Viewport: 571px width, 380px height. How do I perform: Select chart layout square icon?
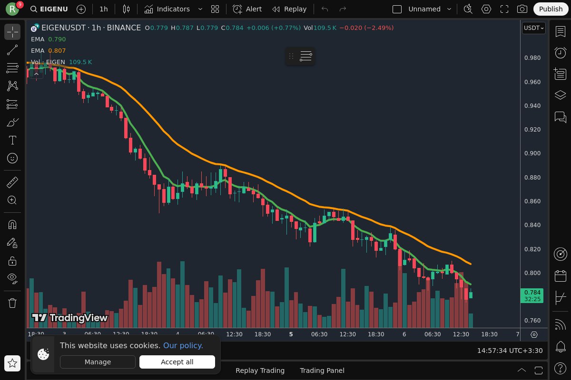(x=397, y=9)
